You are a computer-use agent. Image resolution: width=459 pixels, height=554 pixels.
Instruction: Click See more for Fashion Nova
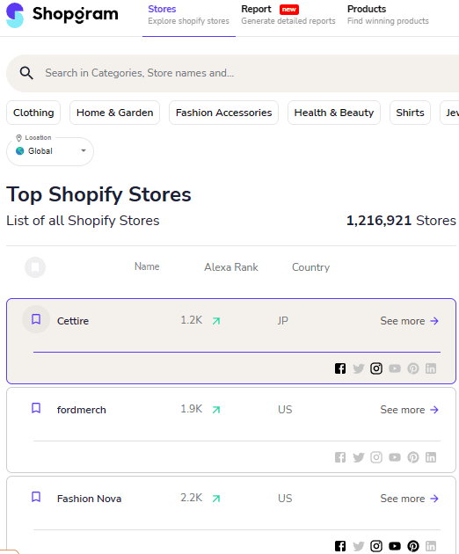click(409, 499)
